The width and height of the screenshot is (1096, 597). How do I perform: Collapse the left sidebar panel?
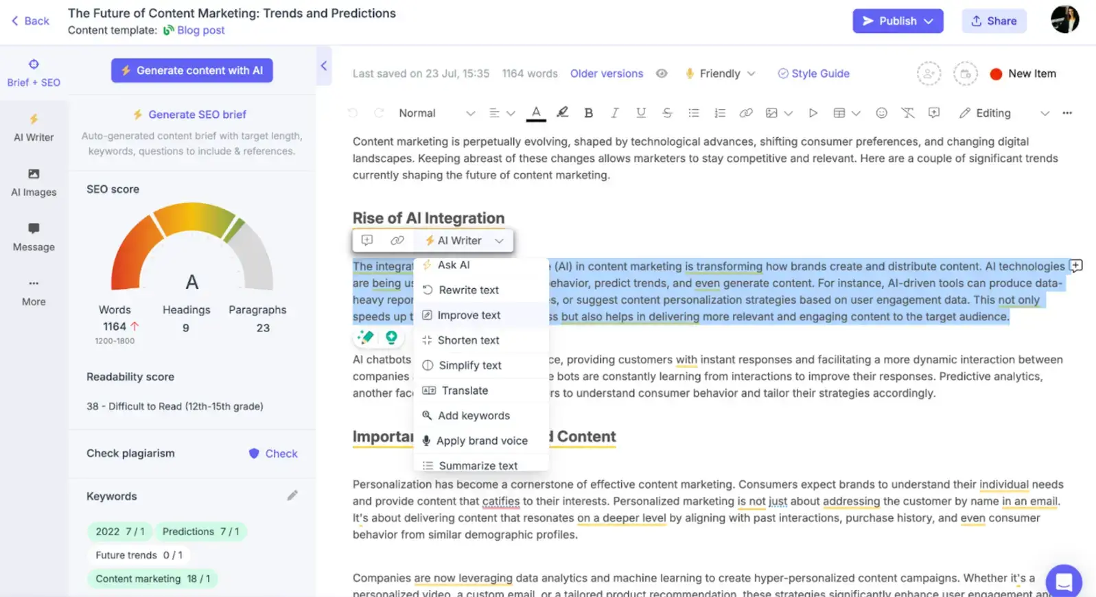pyautogui.click(x=324, y=66)
